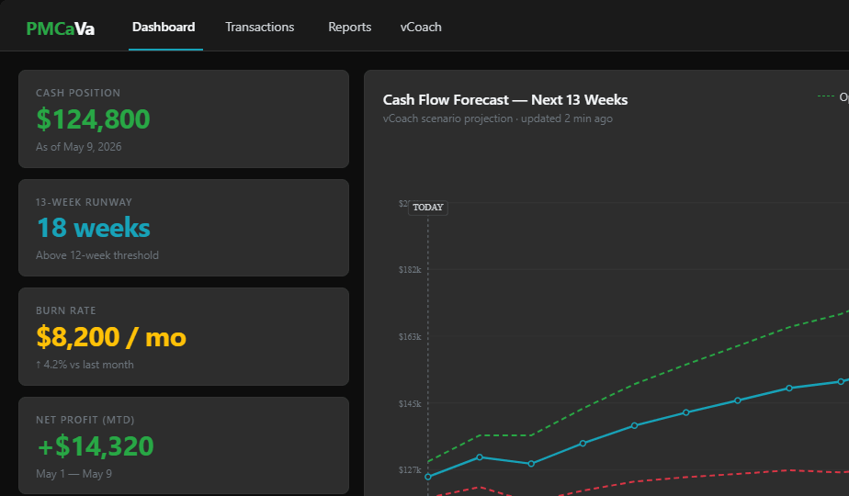The width and height of the screenshot is (849, 496).
Task: Click the $124,800 cash value
Action: point(93,119)
